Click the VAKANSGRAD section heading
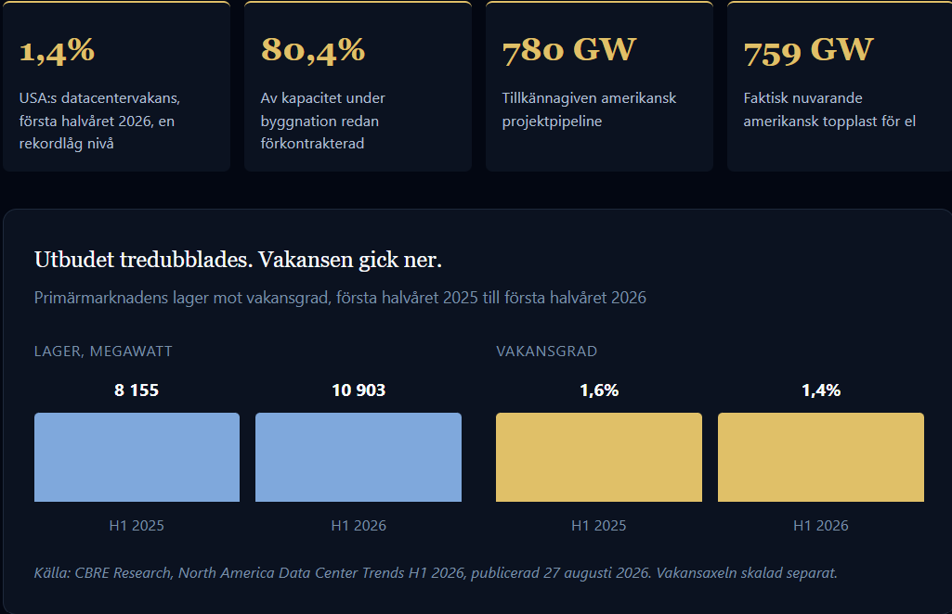Viewport: 952px width, 614px height. pos(546,352)
